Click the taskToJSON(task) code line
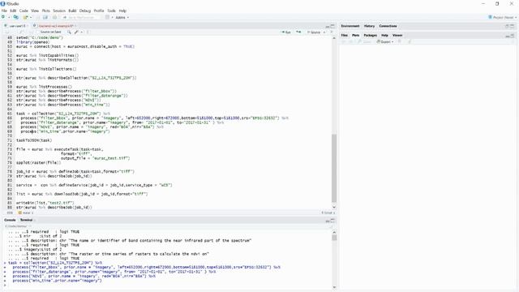The image size is (519, 292). (x=34, y=140)
